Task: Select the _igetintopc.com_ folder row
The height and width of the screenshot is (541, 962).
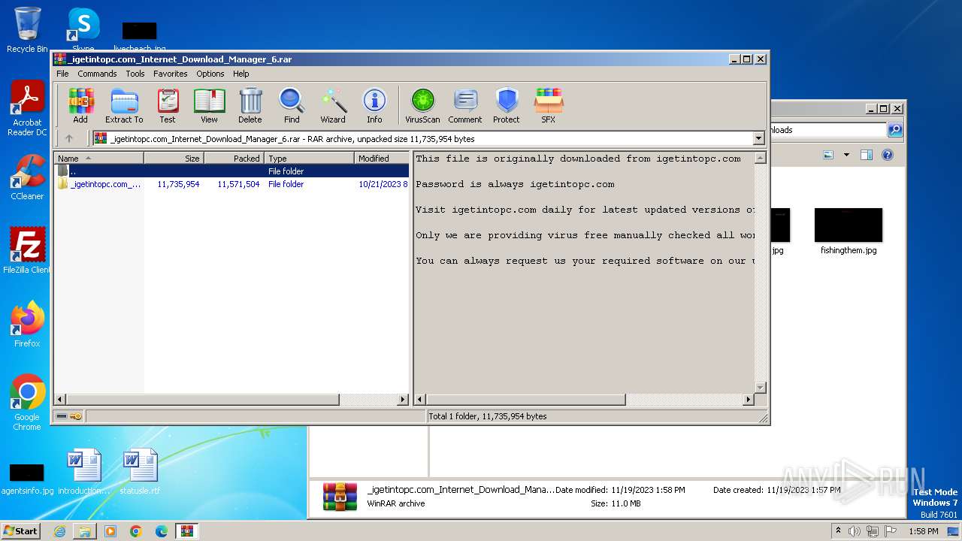Action: pyautogui.click(x=231, y=184)
